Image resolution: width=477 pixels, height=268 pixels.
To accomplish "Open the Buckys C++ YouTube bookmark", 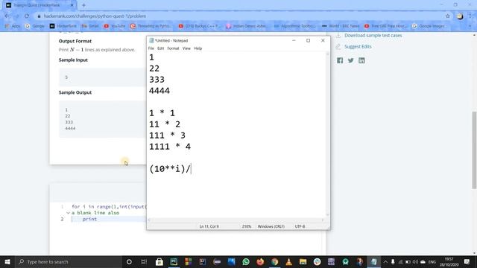I will (199, 26).
